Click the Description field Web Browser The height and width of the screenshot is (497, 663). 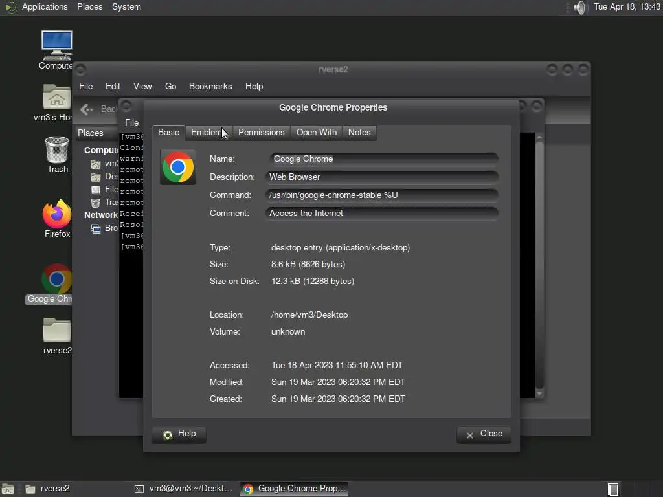tap(382, 177)
